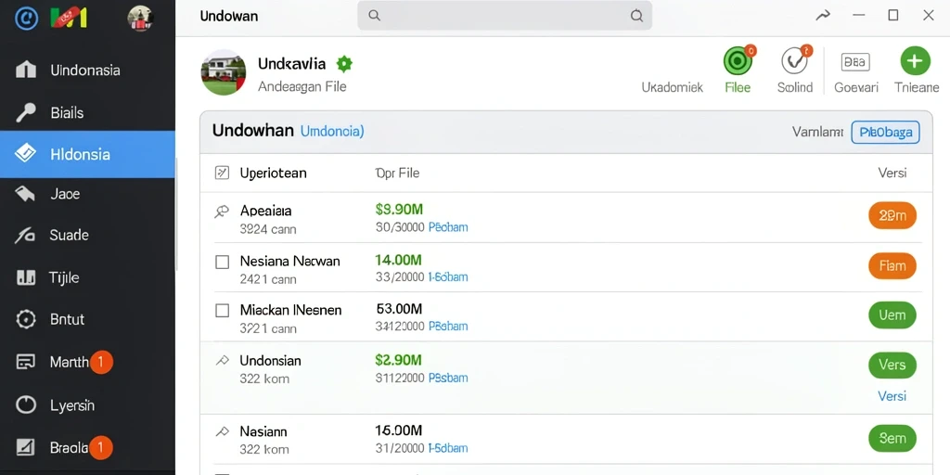The width and height of the screenshot is (950, 475).
Task: Open the Solind checkmark icon
Action: tap(794, 60)
